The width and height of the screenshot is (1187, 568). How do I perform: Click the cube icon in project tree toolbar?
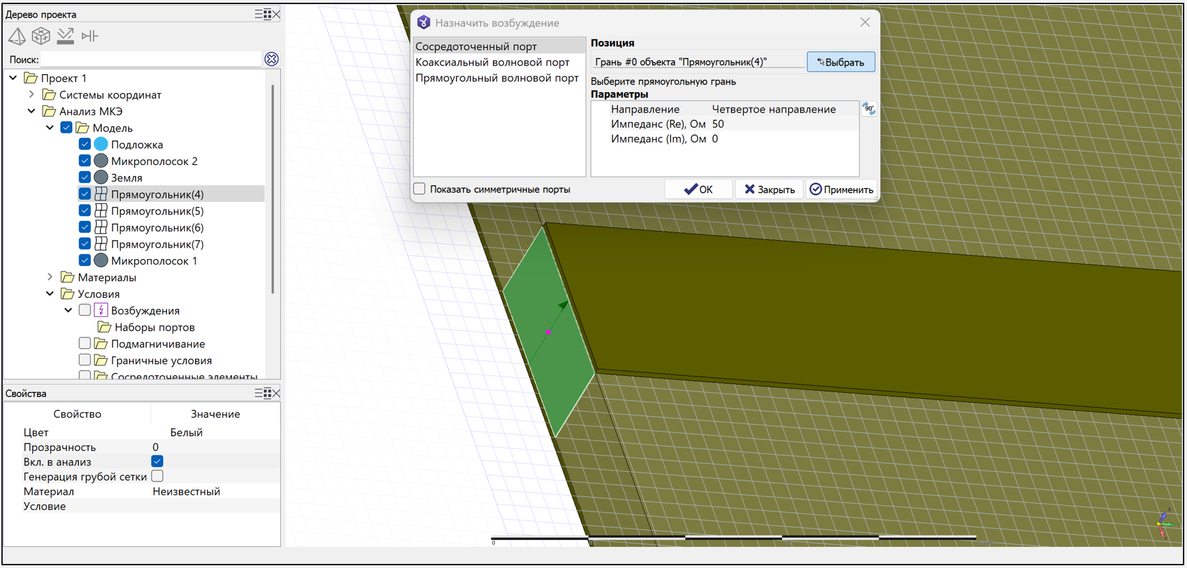[41, 36]
